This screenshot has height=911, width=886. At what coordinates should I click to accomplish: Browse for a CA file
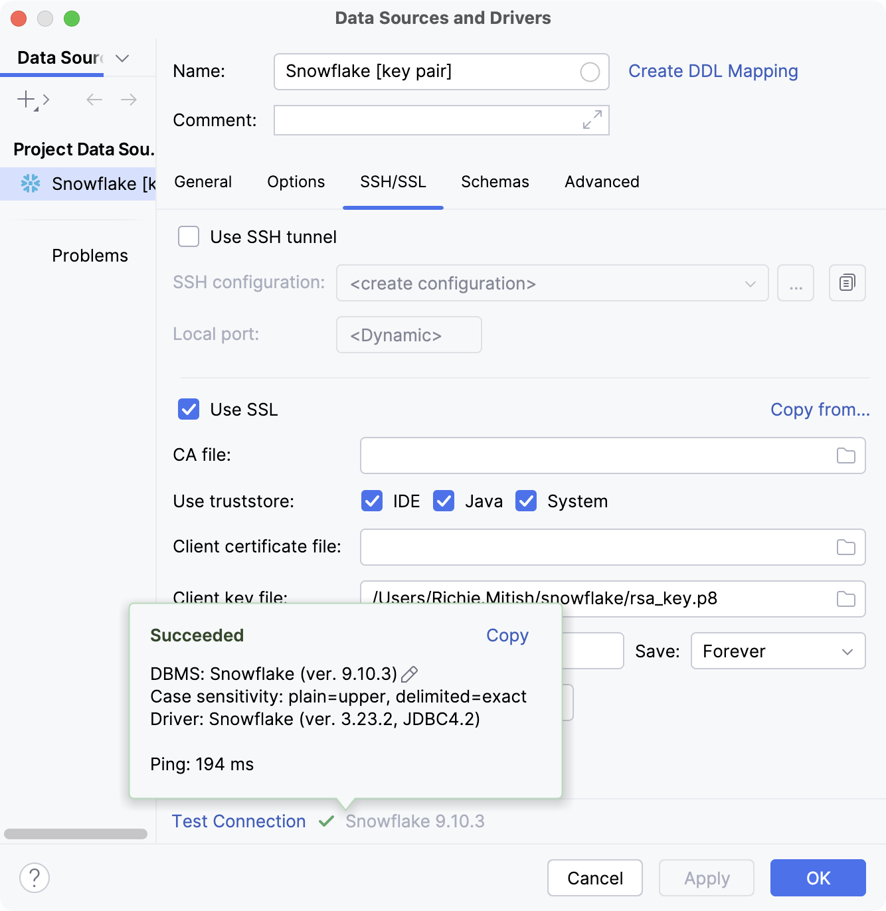click(x=846, y=455)
